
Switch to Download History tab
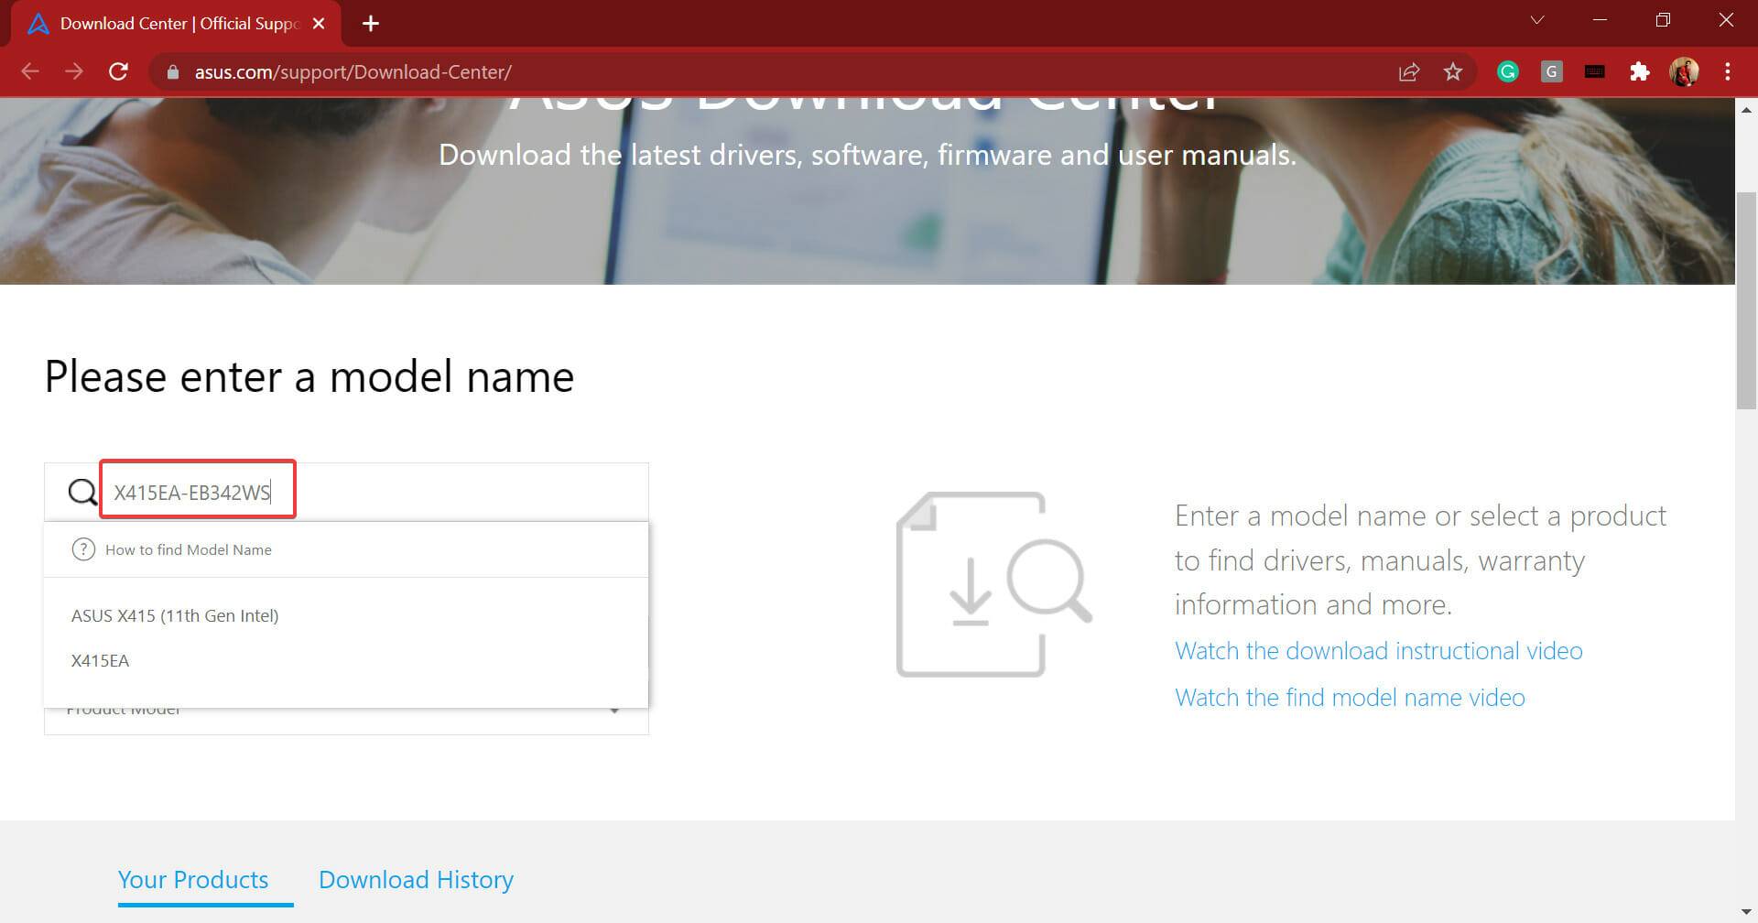pos(416,879)
